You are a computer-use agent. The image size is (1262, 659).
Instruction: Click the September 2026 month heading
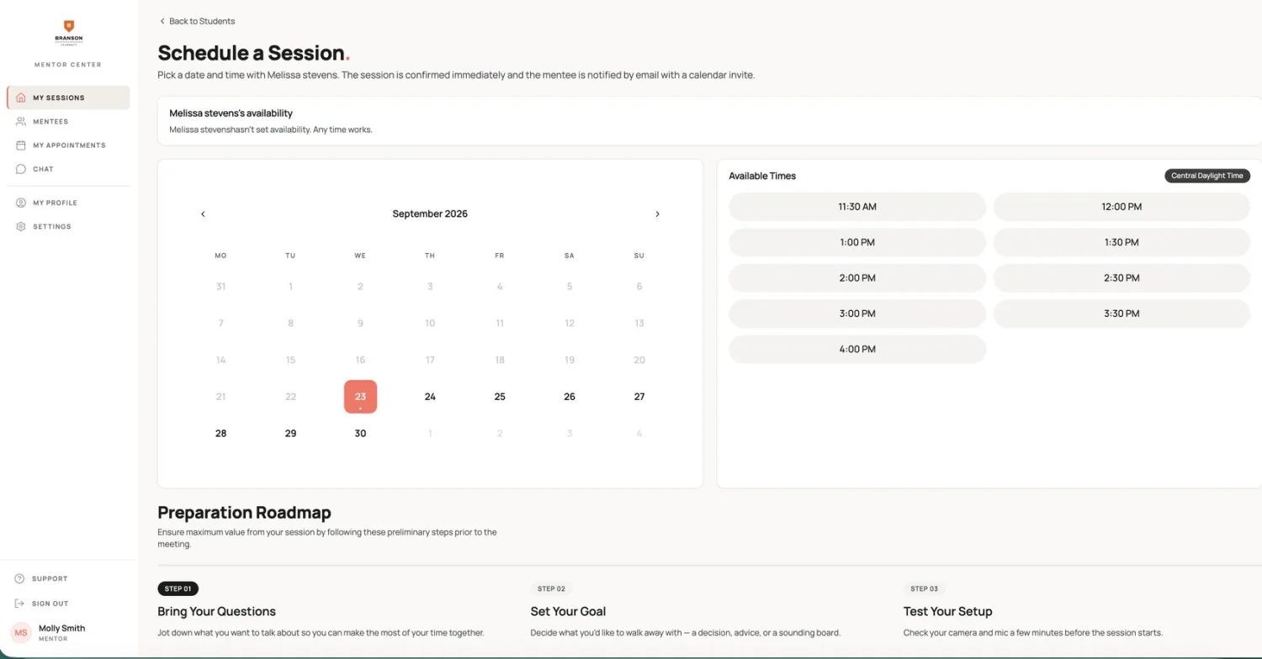coord(430,214)
